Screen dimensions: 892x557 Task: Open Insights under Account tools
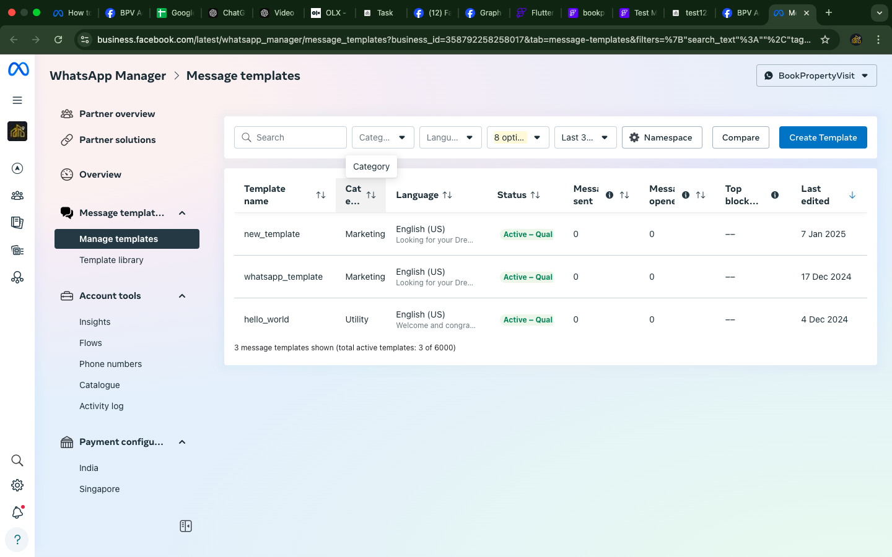tap(95, 322)
